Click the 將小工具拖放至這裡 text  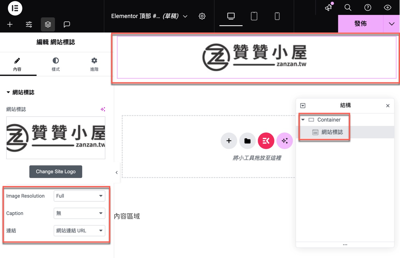coord(257,158)
